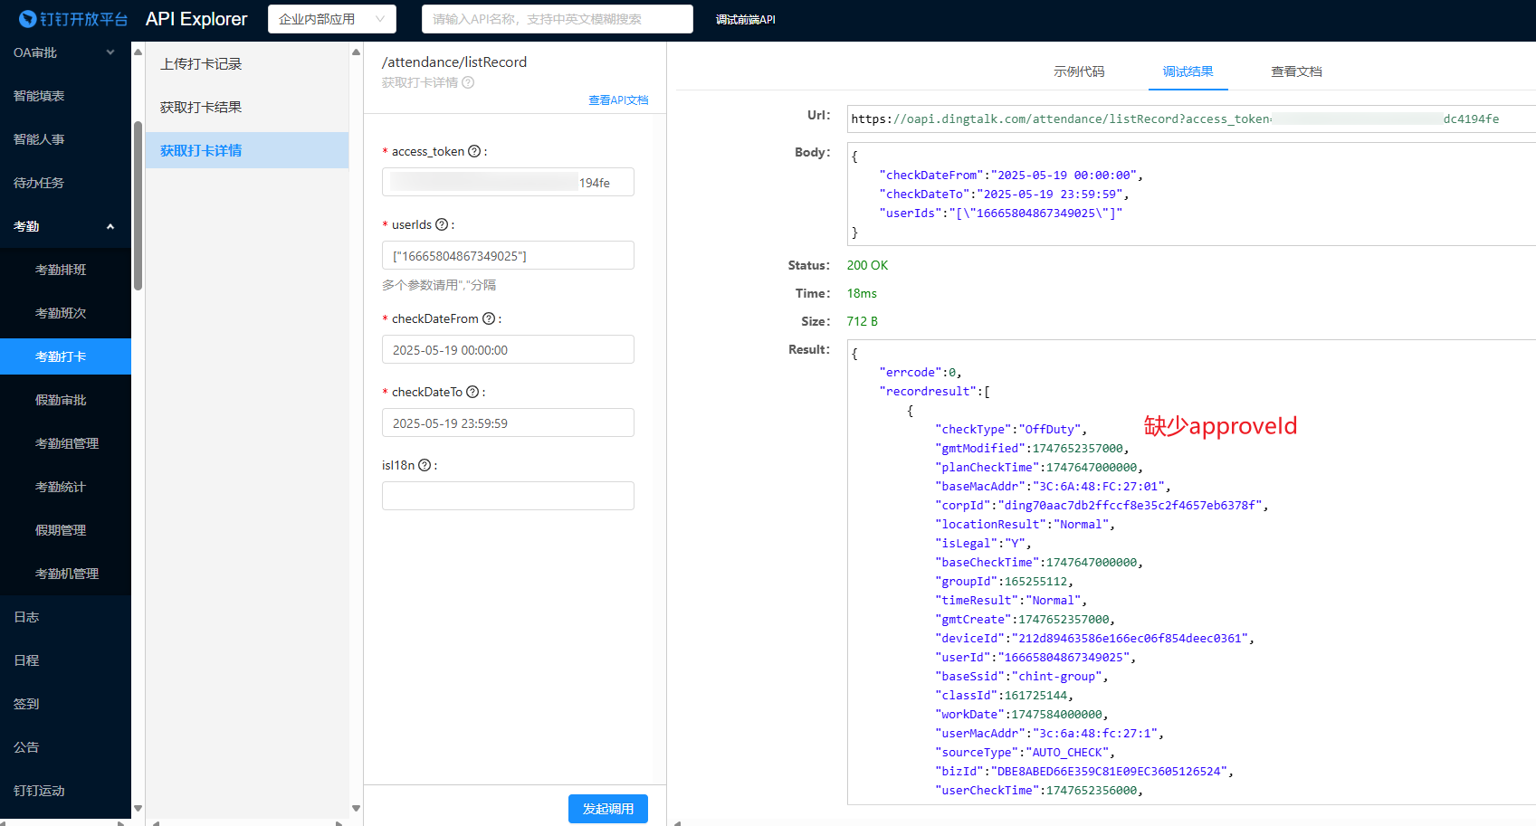Focus the API name search box
The image size is (1536, 826).
(558, 19)
